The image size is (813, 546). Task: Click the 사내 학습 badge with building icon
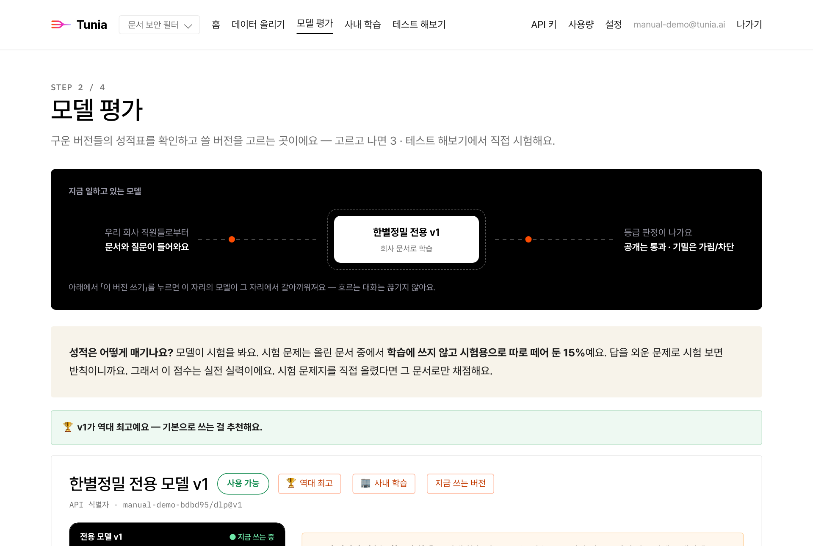(x=384, y=483)
